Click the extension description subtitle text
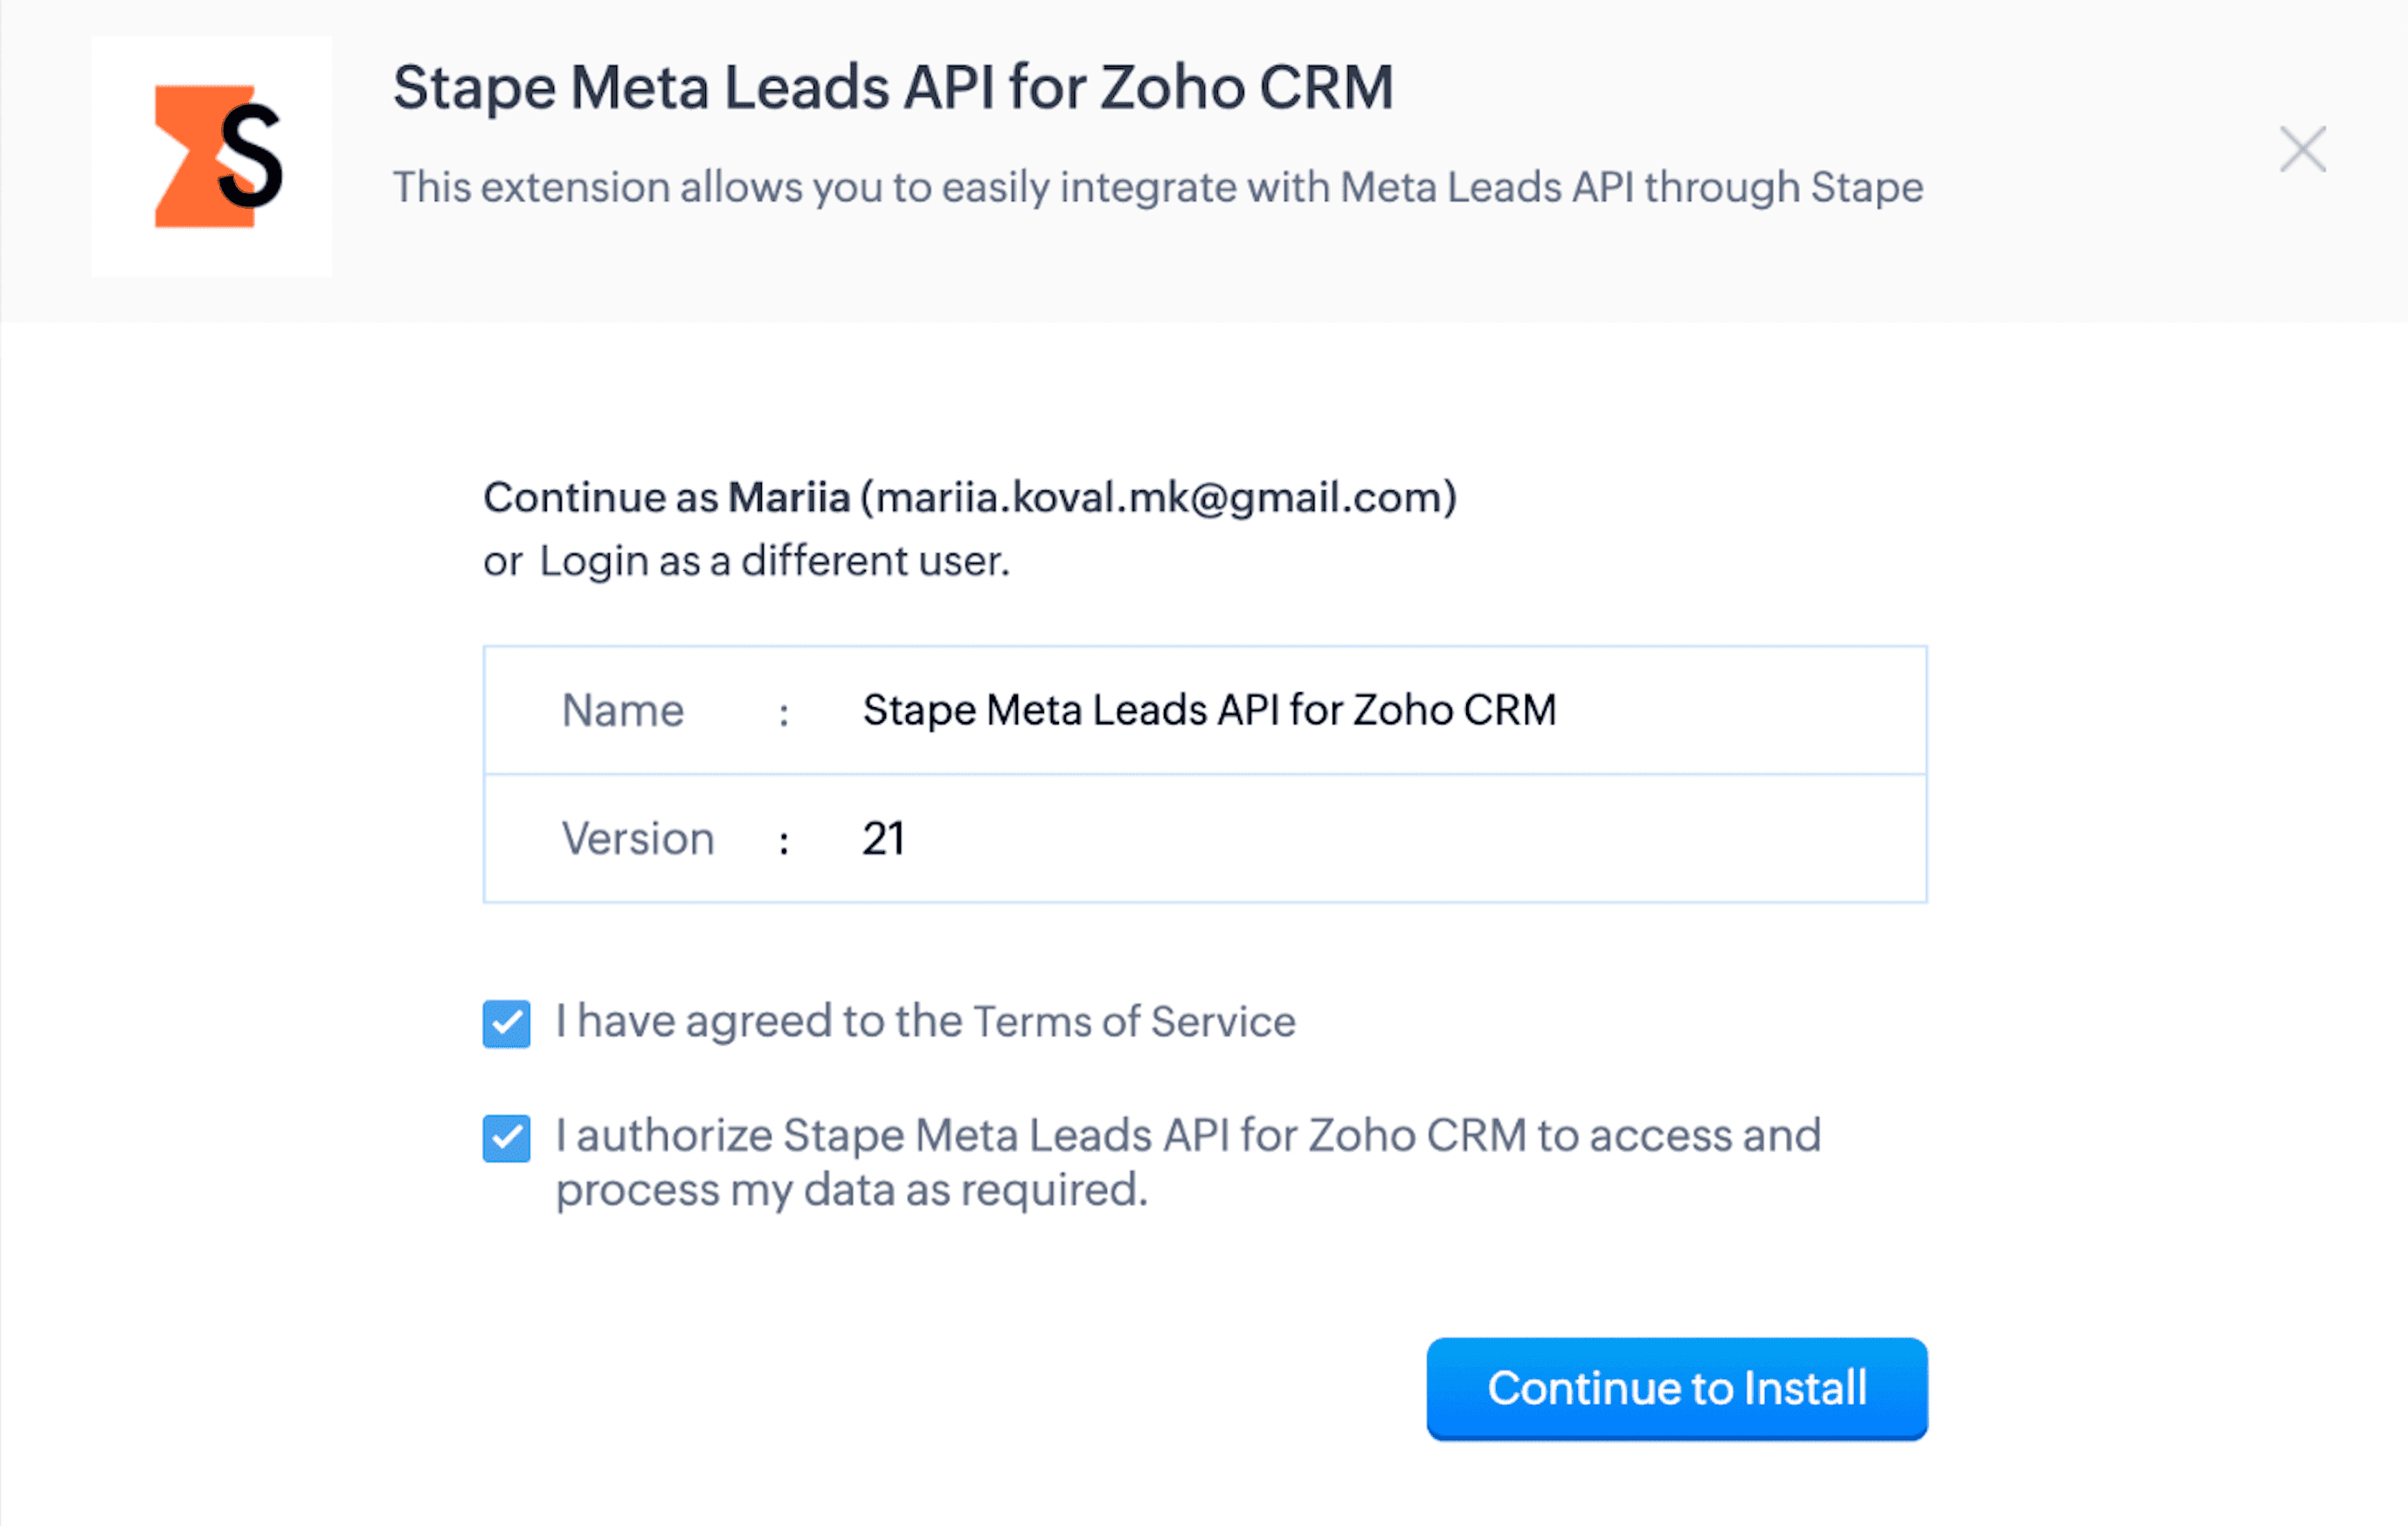Viewport: 2408px width, 1526px height. [1158, 188]
